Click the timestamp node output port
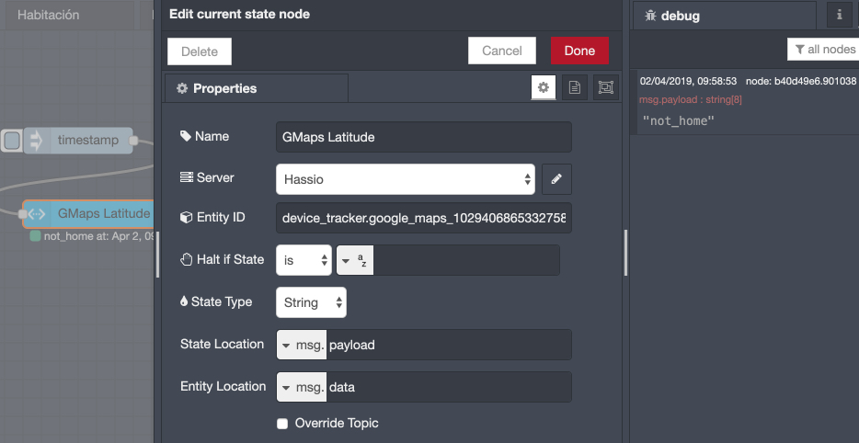This screenshot has width=859, height=443. click(133, 141)
